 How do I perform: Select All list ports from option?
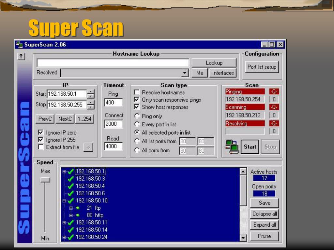pos(137,141)
